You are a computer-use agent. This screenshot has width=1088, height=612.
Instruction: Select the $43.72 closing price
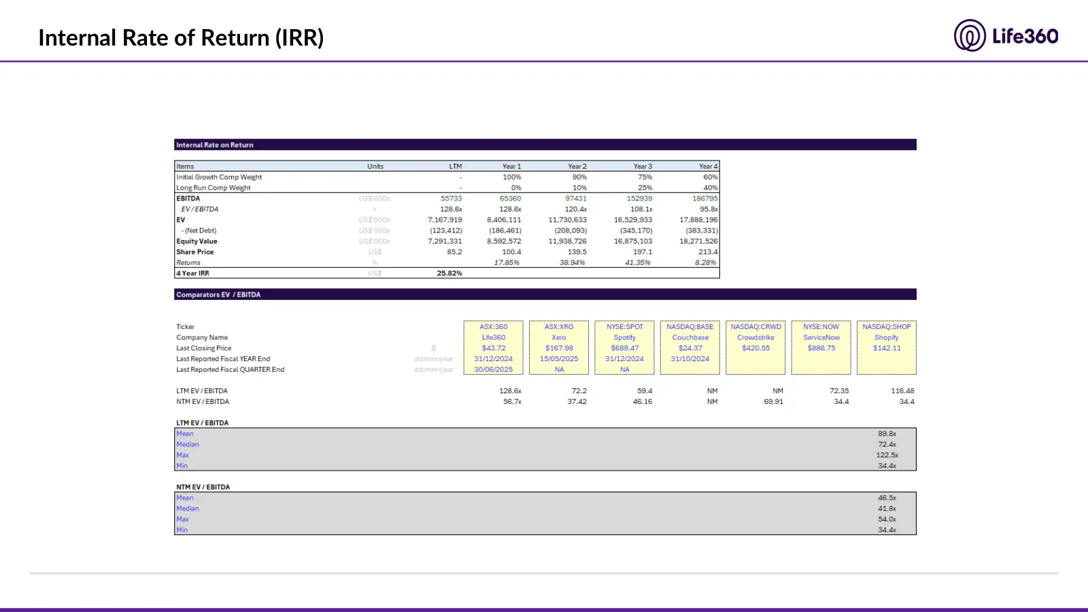(494, 348)
